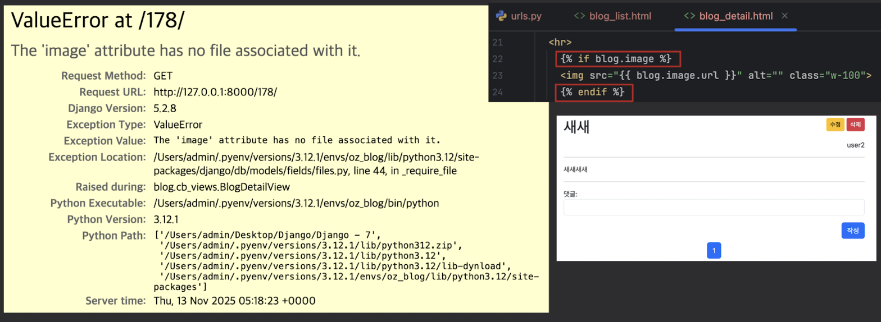The image size is (881, 322).
Task: Click the img src blog.image.url line
Action: coord(715,75)
